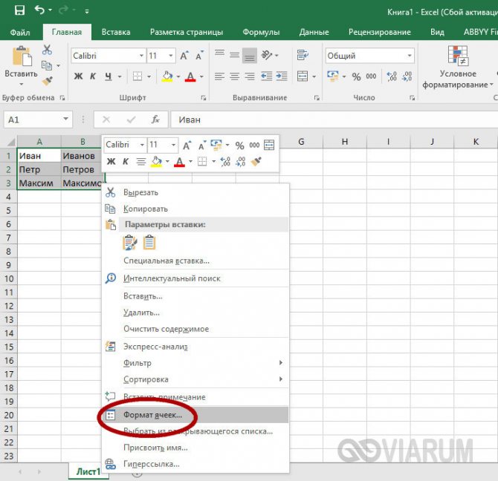Apply mini toolbar red font color
This screenshot has height=481, width=498.
179,162
